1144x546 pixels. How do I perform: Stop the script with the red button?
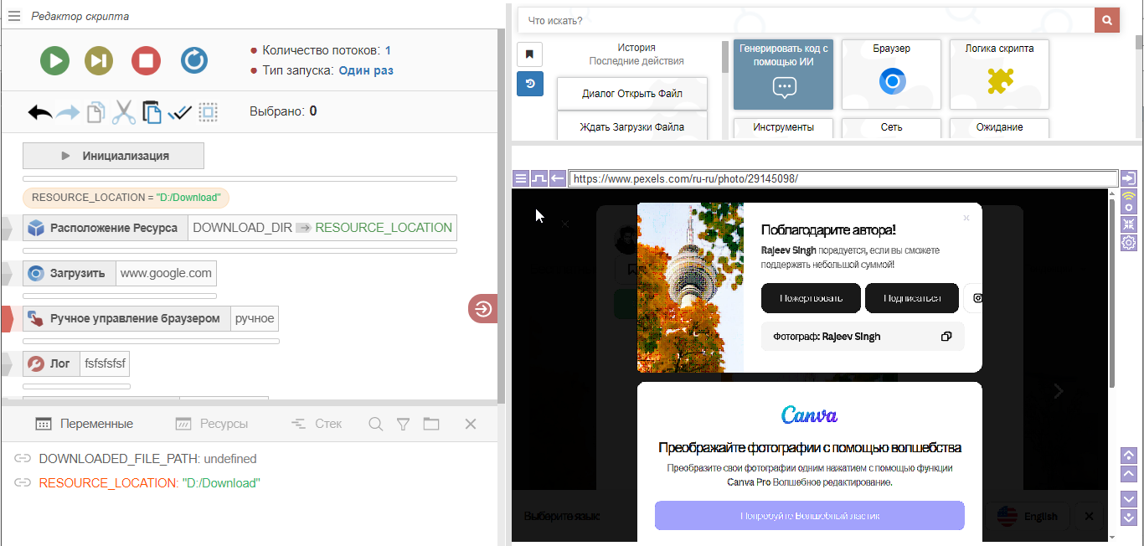(x=146, y=60)
